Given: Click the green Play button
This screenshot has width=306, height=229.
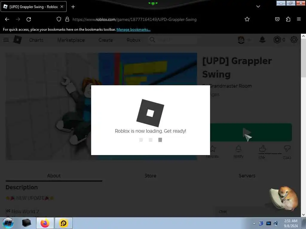Looking at the screenshot, I should 251,132.
